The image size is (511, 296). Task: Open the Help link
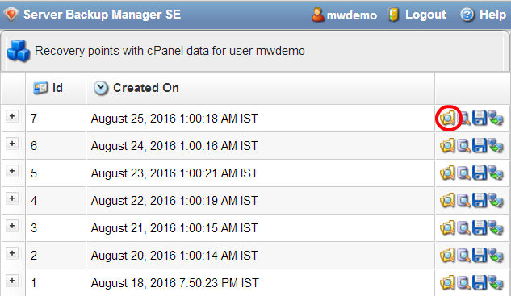(492, 15)
